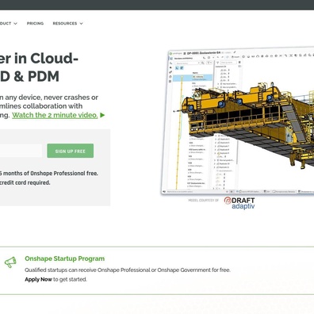Open the Onshape crane model screenshot image
The image size is (314, 314).
point(238,121)
